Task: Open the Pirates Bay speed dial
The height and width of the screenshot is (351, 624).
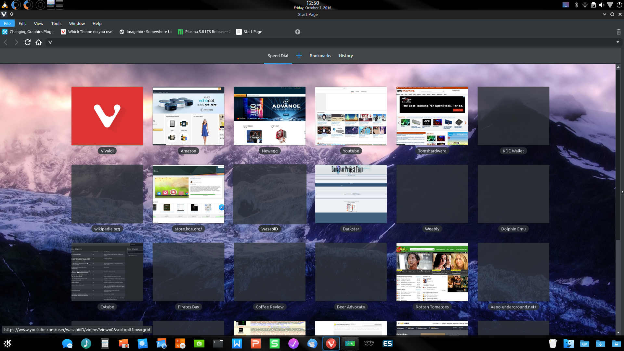Action: point(188,272)
